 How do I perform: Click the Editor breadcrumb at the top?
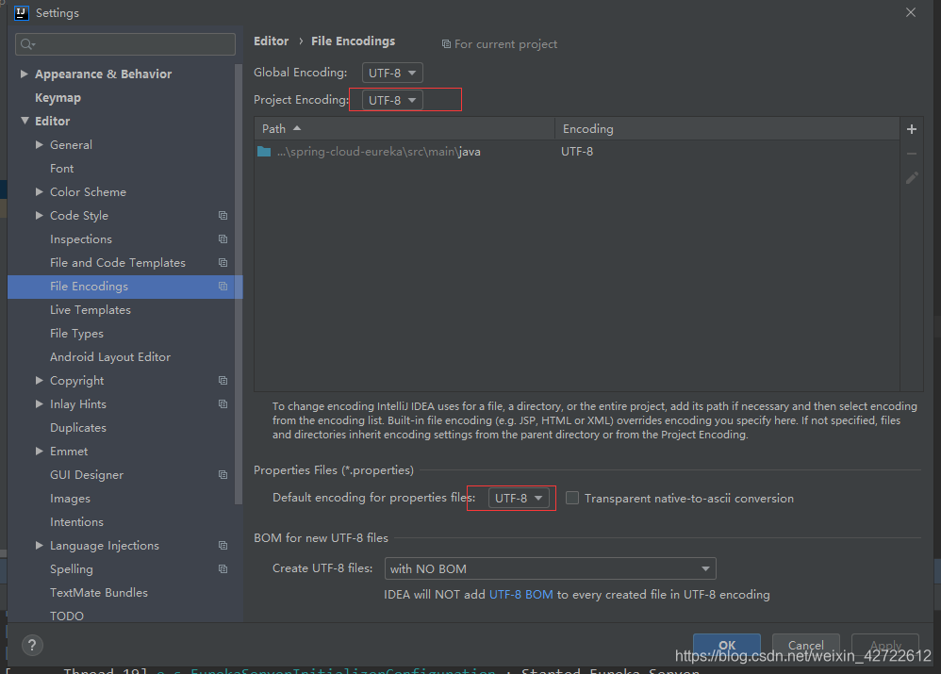click(x=271, y=41)
